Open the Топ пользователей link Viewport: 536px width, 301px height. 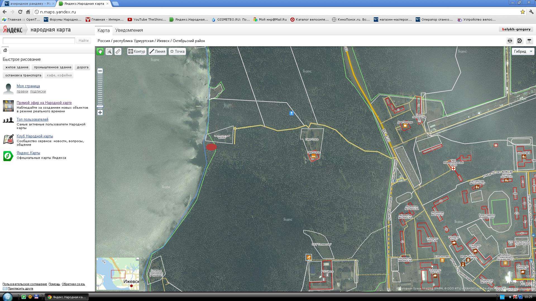(32, 119)
